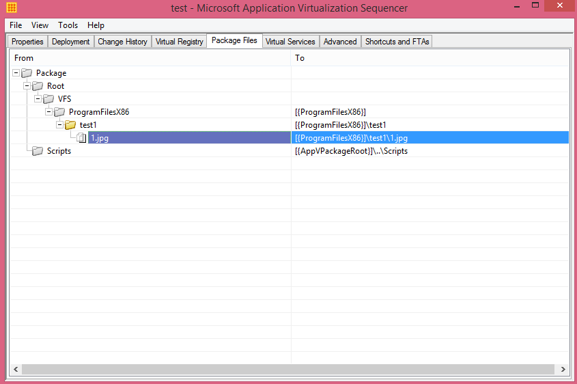Maximize the Sequencer window
Screen dimensions: 577x384
coord(535,5)
